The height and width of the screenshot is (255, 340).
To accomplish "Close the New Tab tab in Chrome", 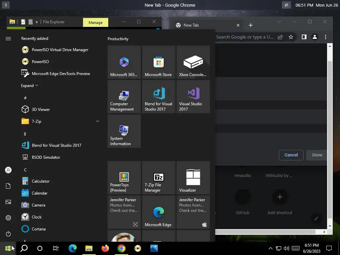I will (238, 25).
